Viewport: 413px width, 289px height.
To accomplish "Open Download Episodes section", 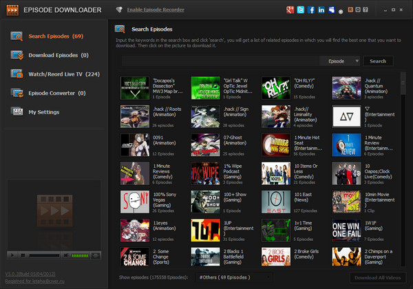I will (x=48, y=55).
